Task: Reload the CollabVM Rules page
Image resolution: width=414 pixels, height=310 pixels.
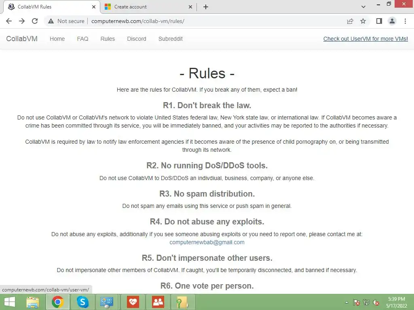Action: pyautogui.click(x=35, y=21)
